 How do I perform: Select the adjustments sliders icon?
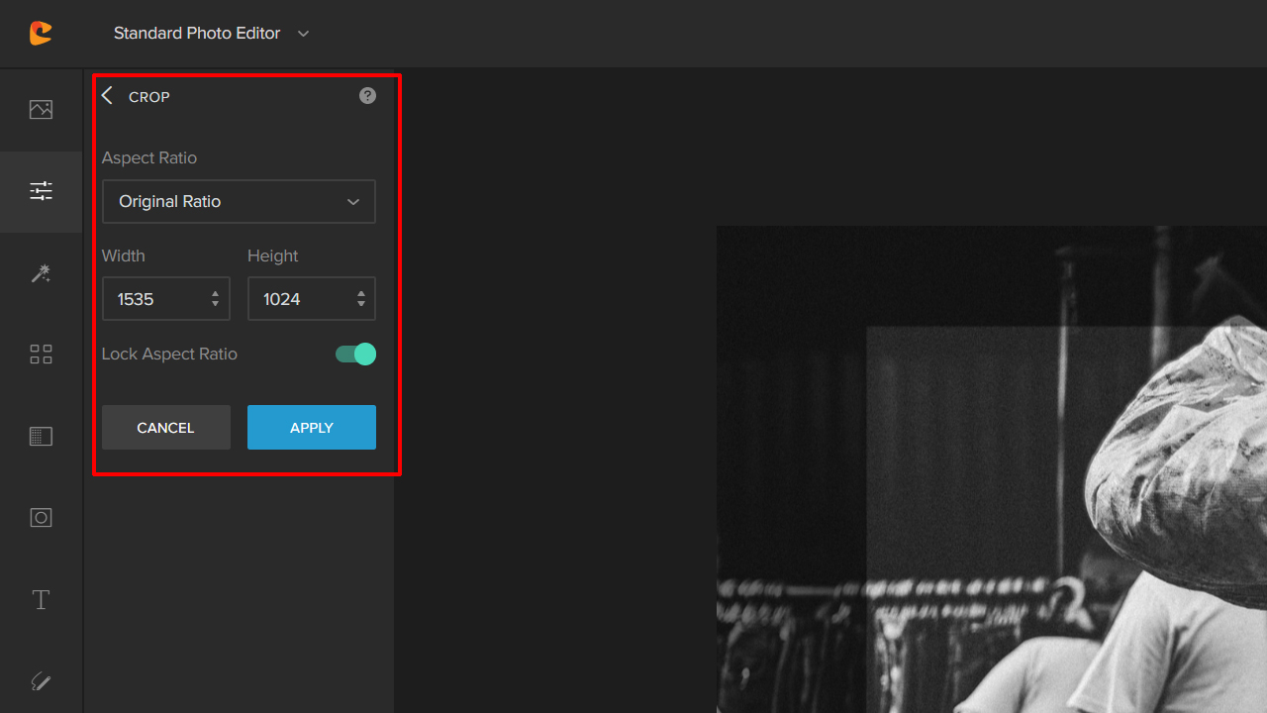coord(41,190)
